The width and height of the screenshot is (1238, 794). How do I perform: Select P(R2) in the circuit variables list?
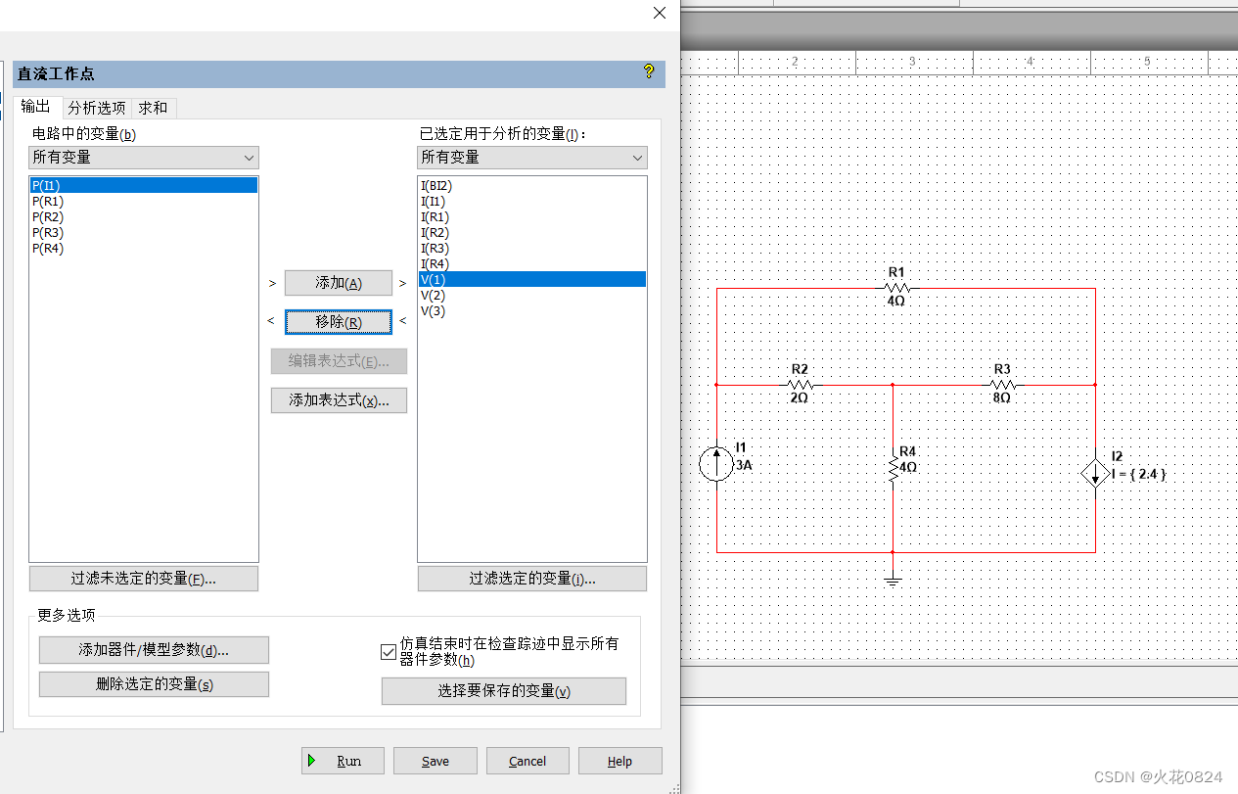pos(49,216)
